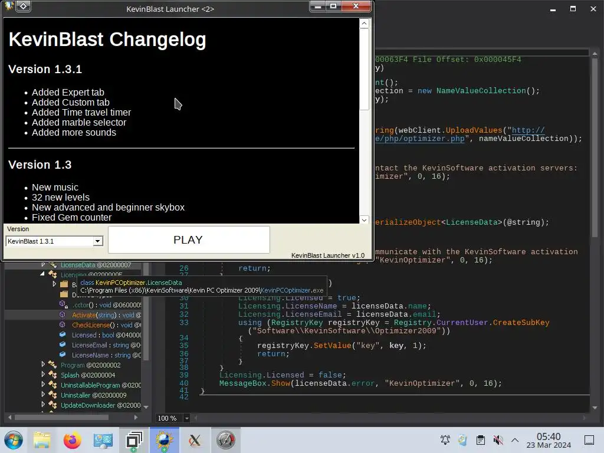Click CreateSubKey in the code on line 33
This screenshot has width=604, height=453.
click(x=521, y=323)
